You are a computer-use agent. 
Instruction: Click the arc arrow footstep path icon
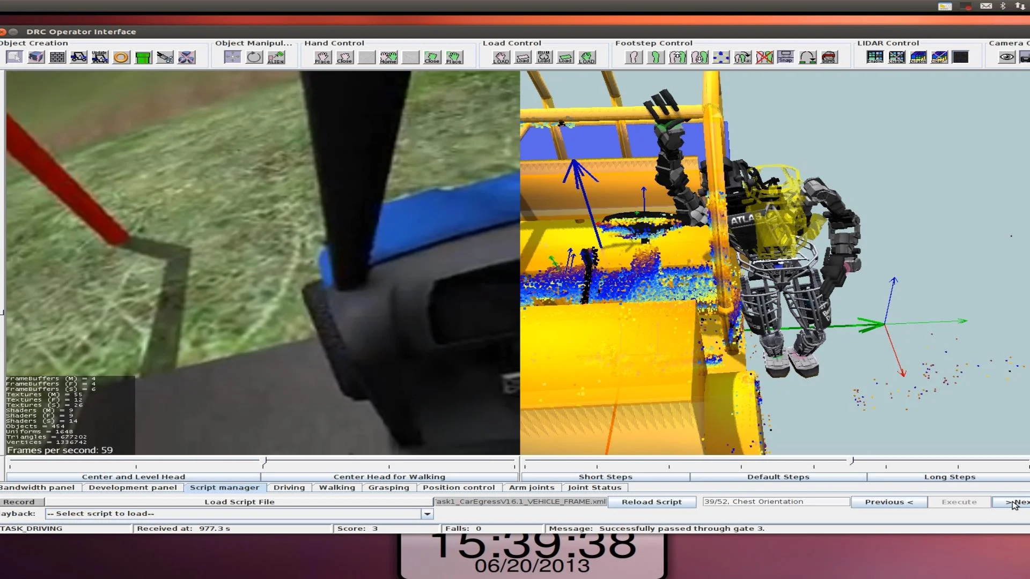(807, 57)
